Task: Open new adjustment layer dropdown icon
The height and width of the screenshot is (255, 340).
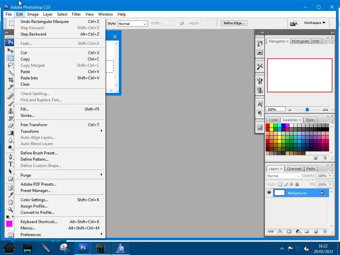Action: (x=298, y=231)
